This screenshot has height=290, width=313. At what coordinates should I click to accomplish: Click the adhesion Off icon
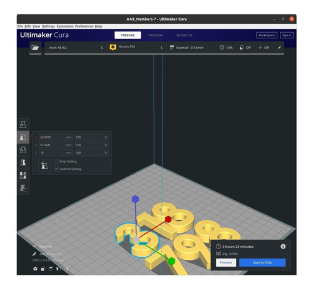[260, 48]
